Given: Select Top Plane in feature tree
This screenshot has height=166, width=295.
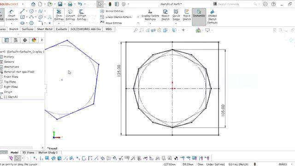Looking at the screenshot, I should 10,82.
